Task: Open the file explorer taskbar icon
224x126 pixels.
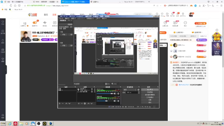Action: tap(21, 123)
